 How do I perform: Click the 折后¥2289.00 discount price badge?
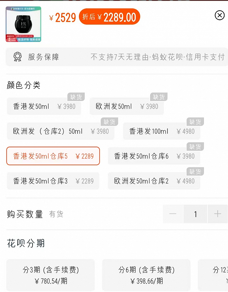click(x=109, y=15)
